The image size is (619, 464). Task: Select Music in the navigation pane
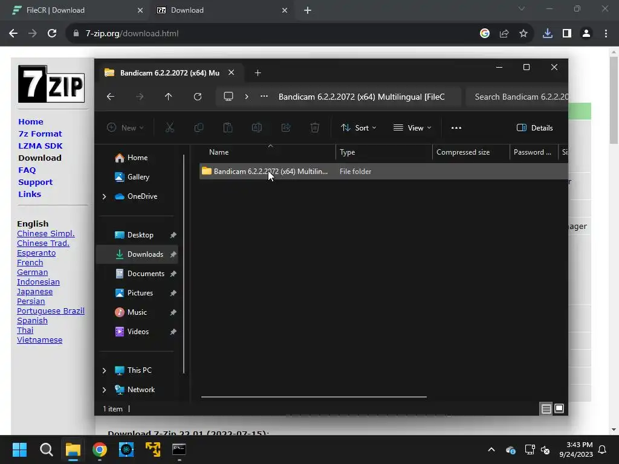137,312
